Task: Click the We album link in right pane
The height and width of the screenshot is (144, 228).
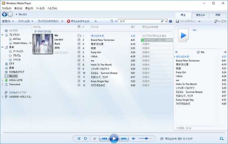Action: [x=194, y=30]
